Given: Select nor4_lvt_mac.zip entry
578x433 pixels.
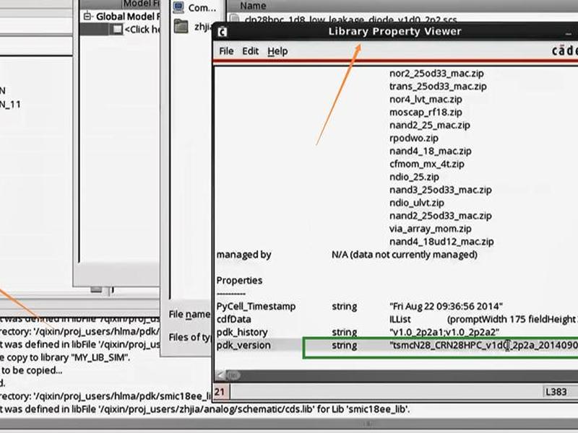Looking at the screenshot, I should pos(426,99).
